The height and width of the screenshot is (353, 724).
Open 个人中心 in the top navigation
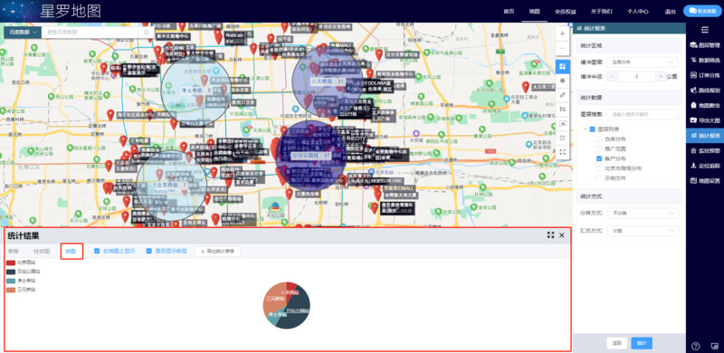coord(637,12)
